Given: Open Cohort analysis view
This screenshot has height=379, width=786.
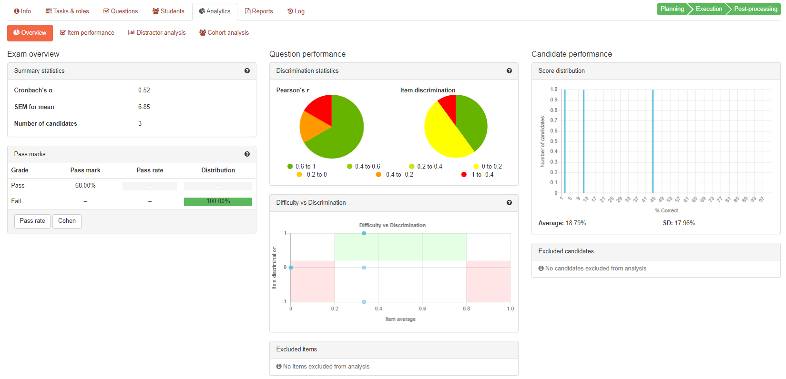Looking at the screenshot, I should pos(224,33).
